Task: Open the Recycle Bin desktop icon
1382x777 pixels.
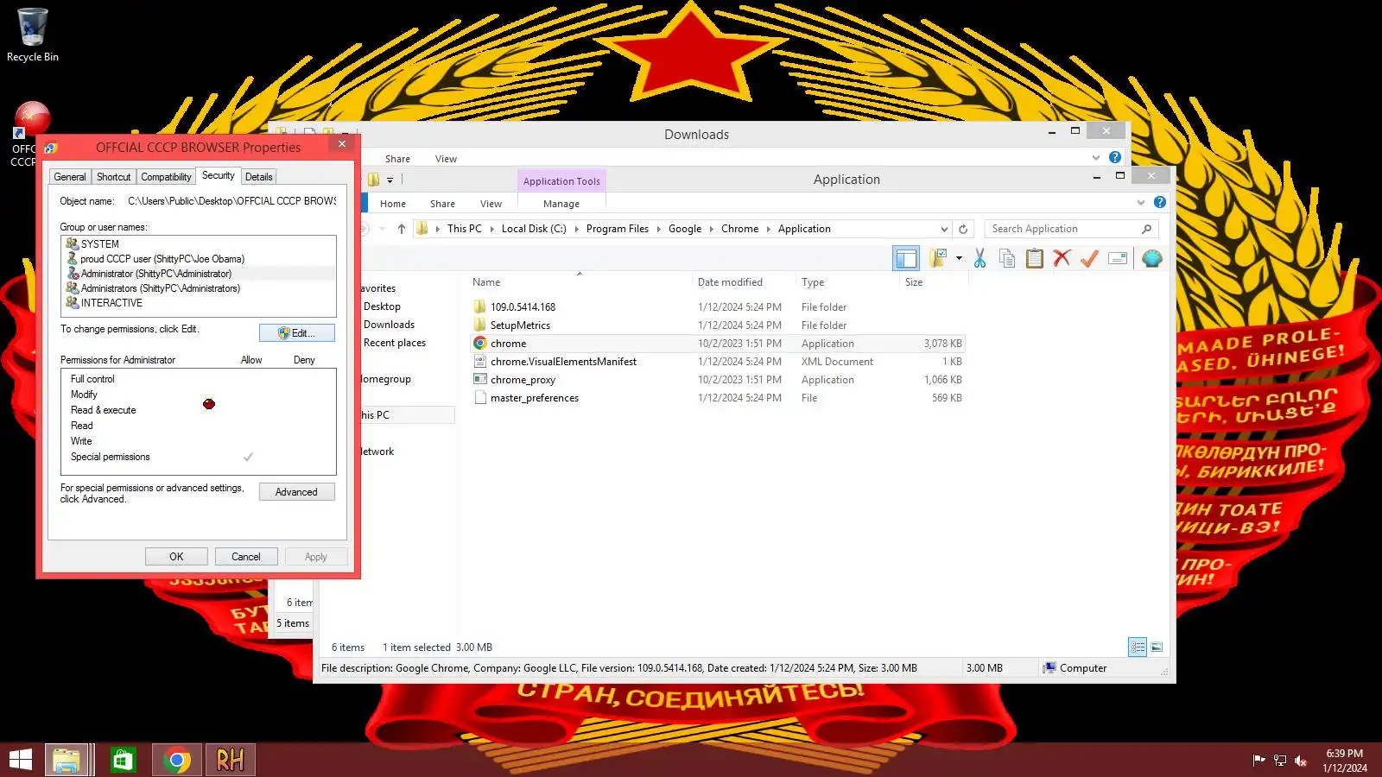Action: tap(33, 35)
